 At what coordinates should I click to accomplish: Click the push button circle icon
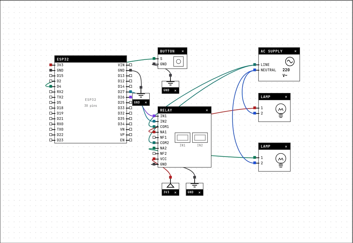point(179,61)
